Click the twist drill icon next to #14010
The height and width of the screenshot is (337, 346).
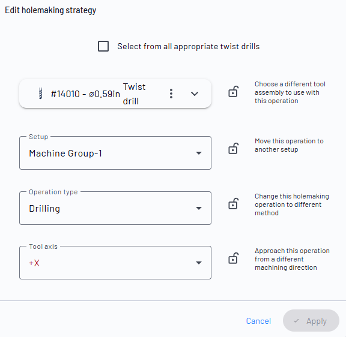40,94
